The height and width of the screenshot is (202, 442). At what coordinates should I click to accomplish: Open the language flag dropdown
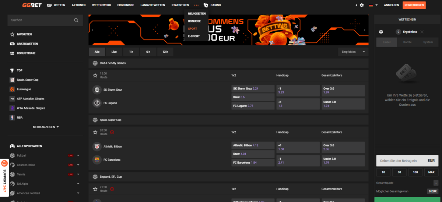[x=373, y=5]
